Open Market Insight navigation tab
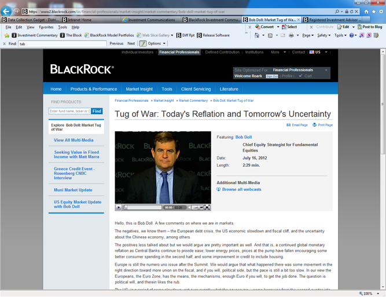 coord(139,89)
